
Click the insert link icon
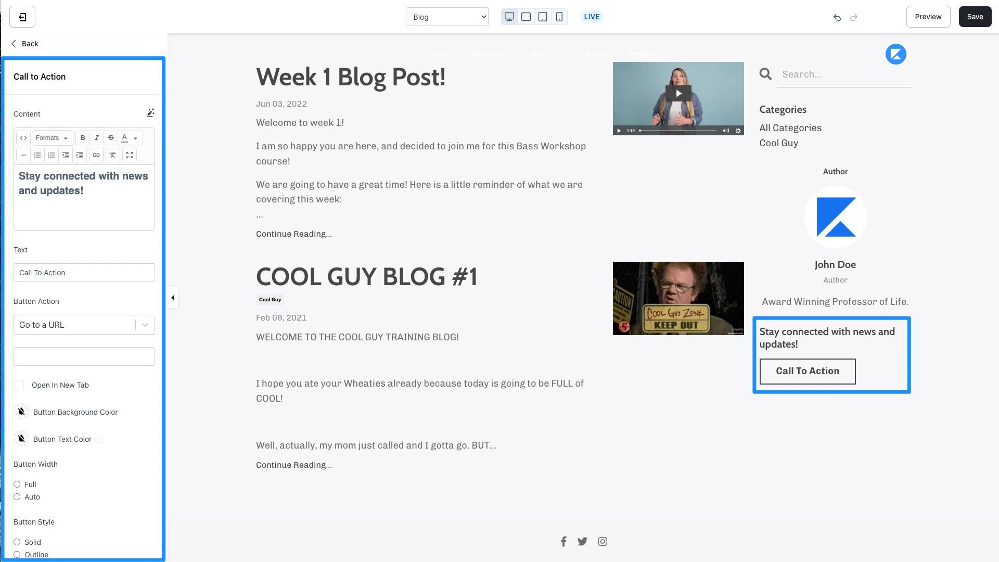96,155
